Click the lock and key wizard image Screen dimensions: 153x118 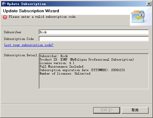(138, 17)
